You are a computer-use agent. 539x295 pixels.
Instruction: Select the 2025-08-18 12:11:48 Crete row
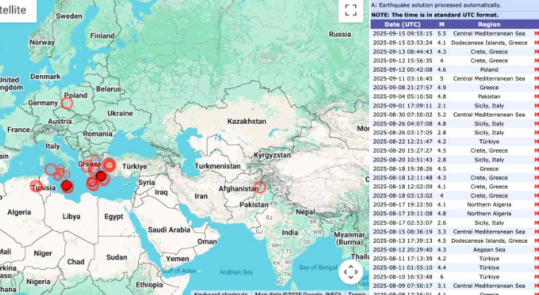click(x=455, y=178)
